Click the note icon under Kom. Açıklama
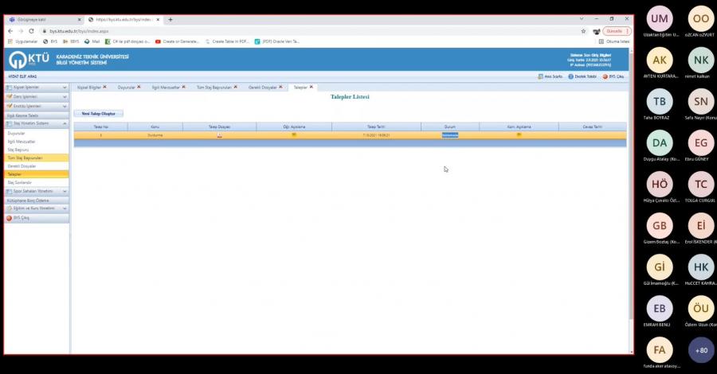 pos(519,134)
